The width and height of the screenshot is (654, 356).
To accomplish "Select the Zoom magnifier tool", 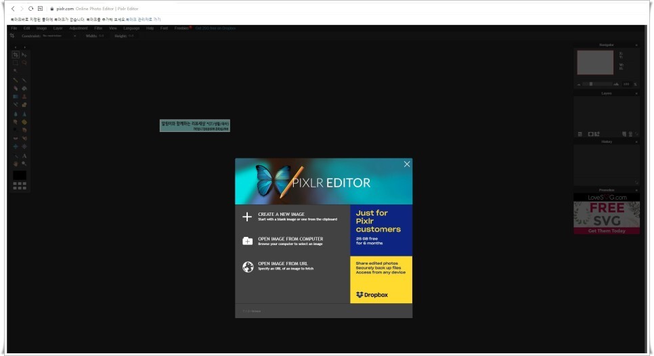I will 24,164.
